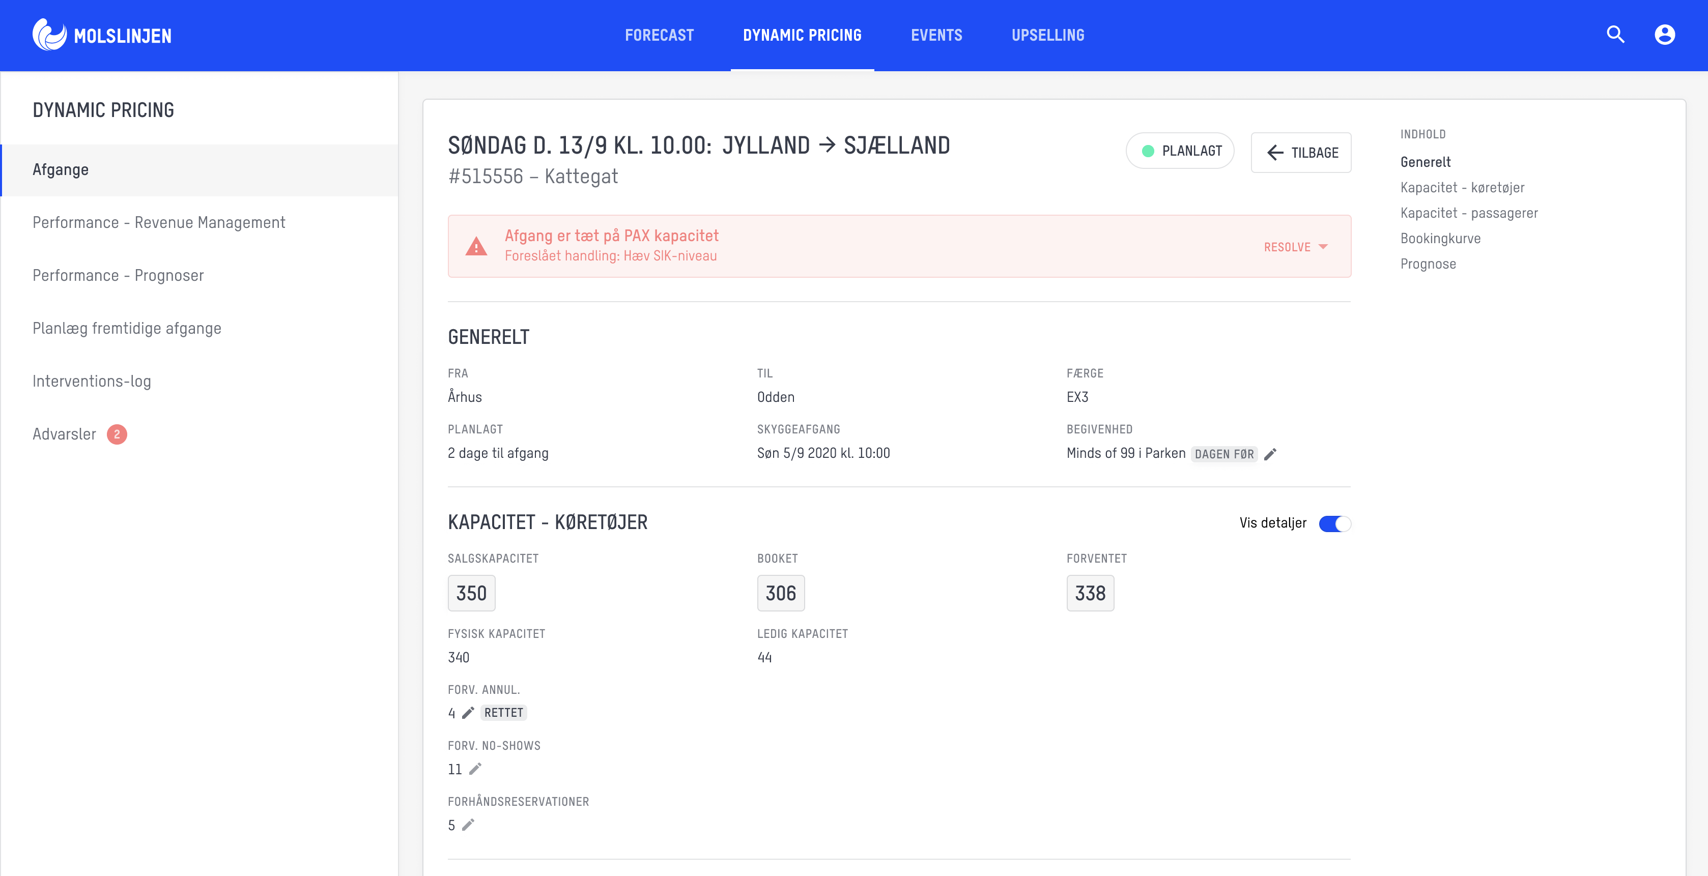The width and height of the screenshot is (1708, 876).
Task: Click the Forventet field showing 338
Action: coord(1090,593)
